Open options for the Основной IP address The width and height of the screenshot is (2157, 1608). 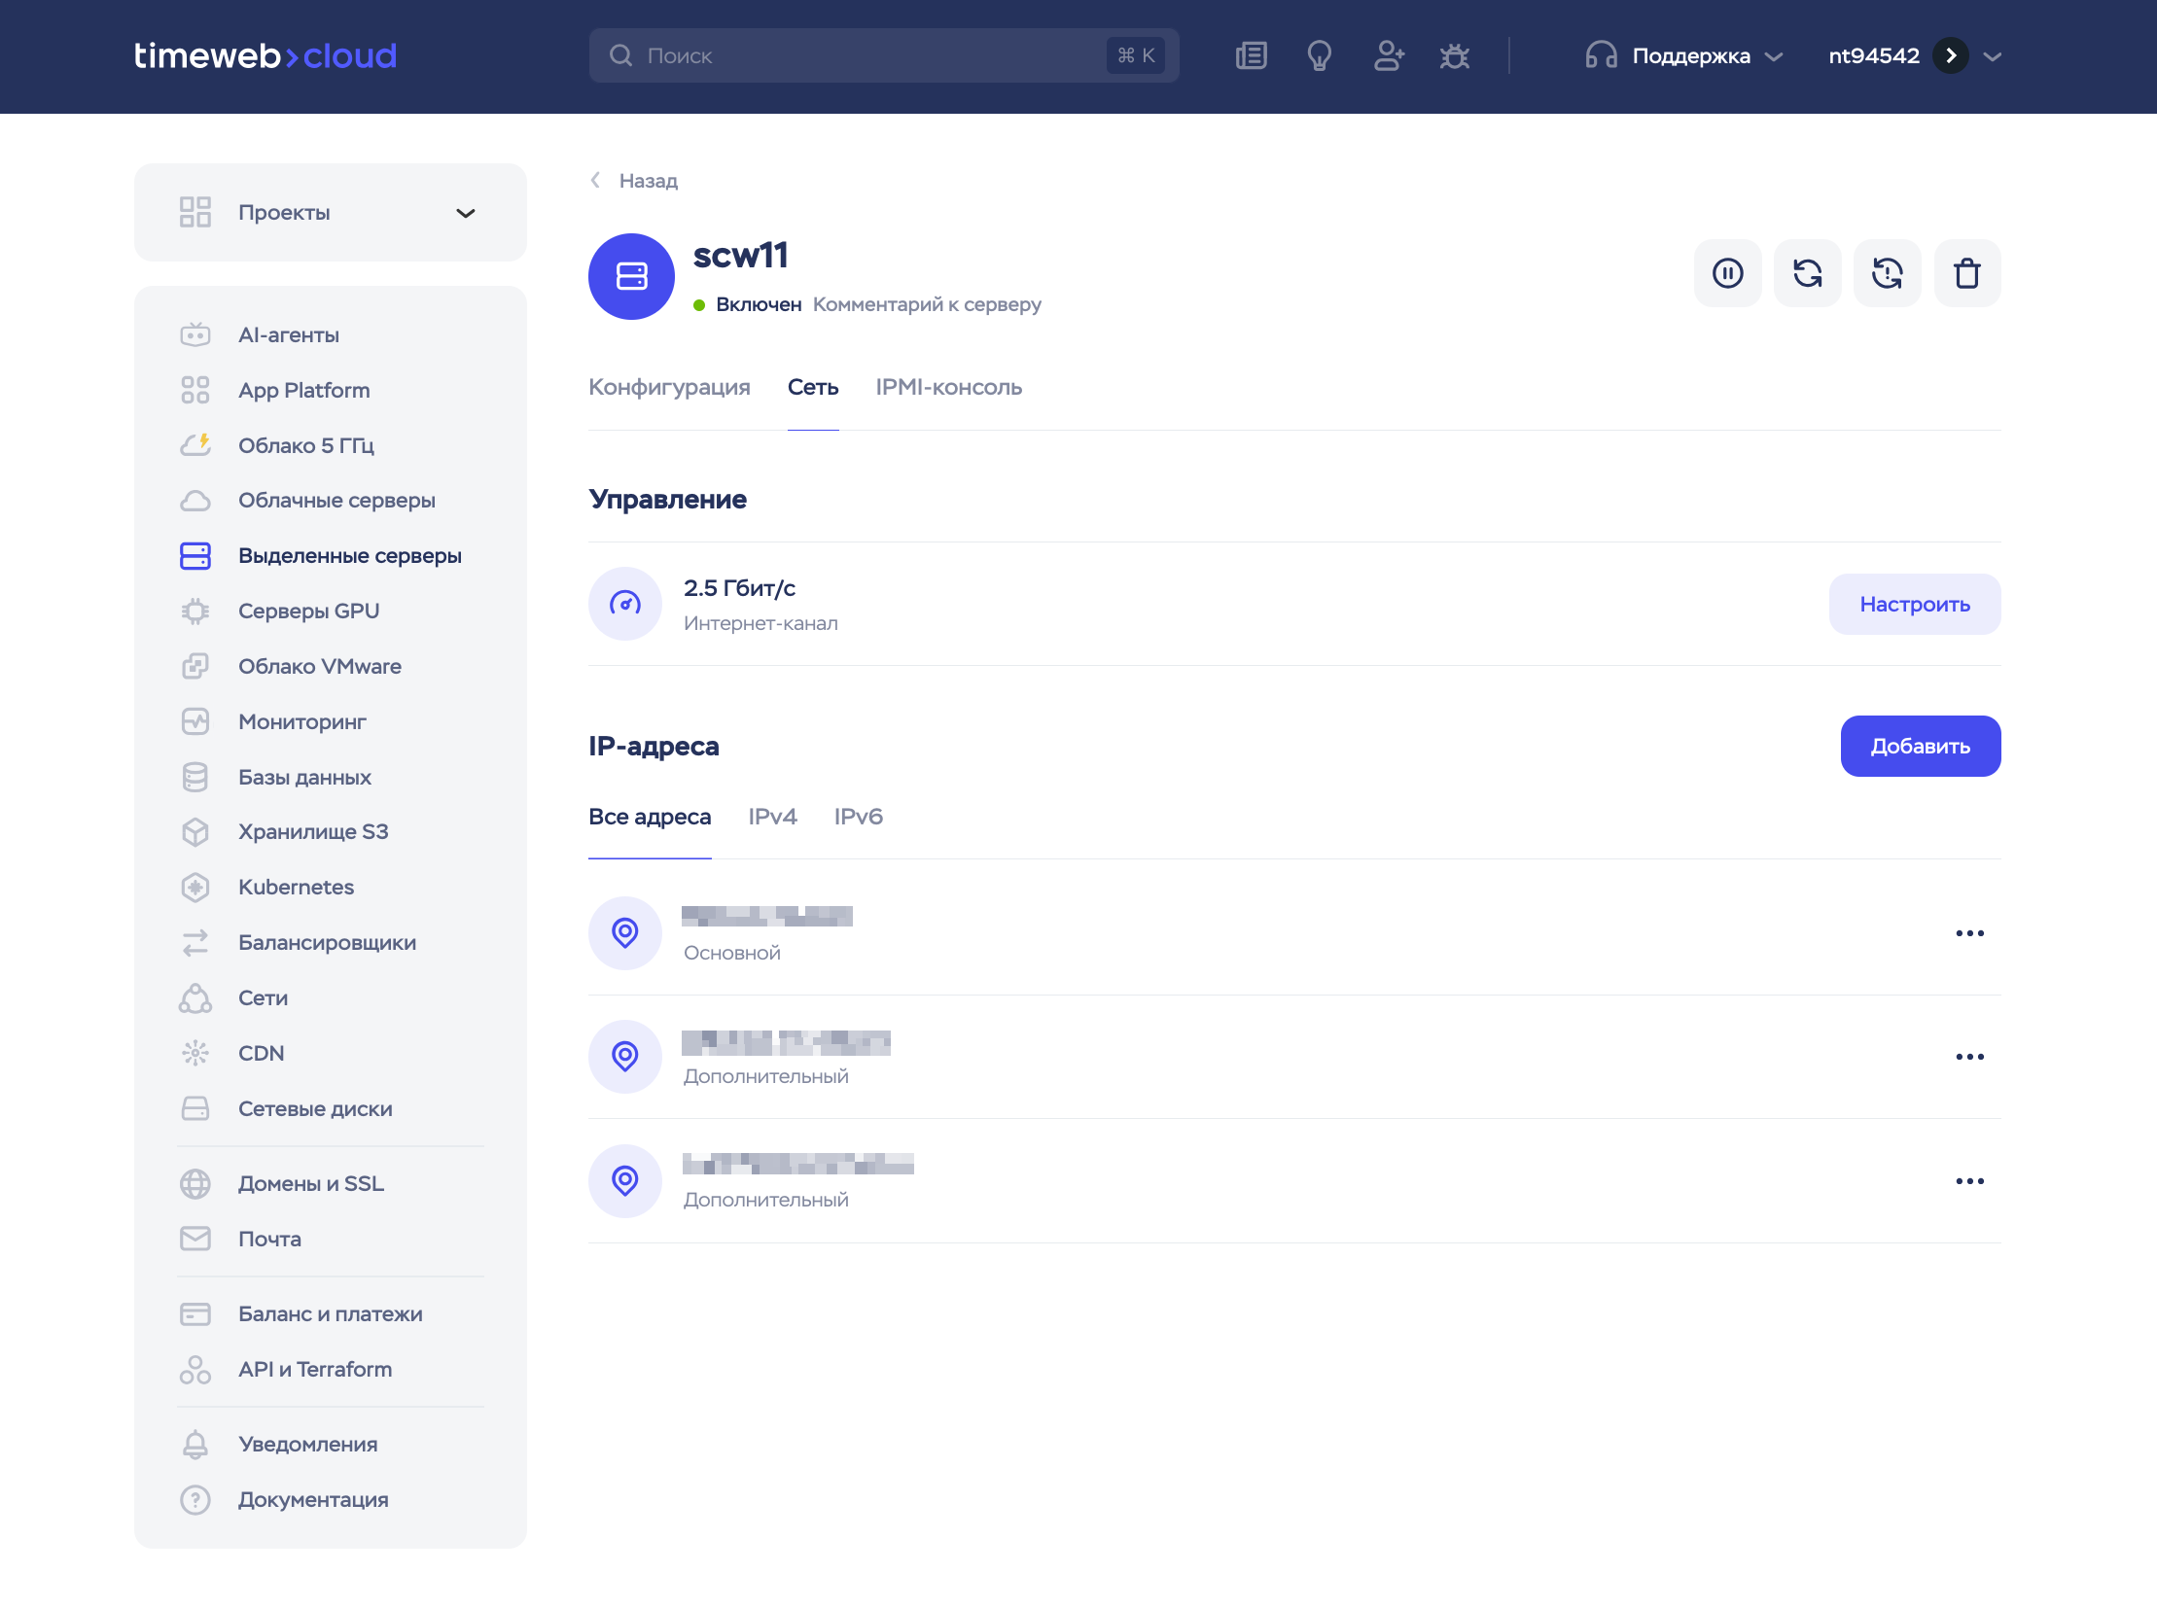click(1970, 933)
